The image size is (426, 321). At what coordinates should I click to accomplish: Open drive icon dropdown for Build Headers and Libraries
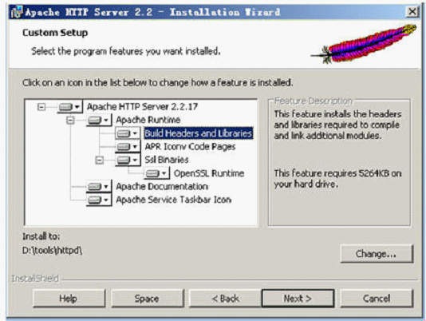pos(128,133)
